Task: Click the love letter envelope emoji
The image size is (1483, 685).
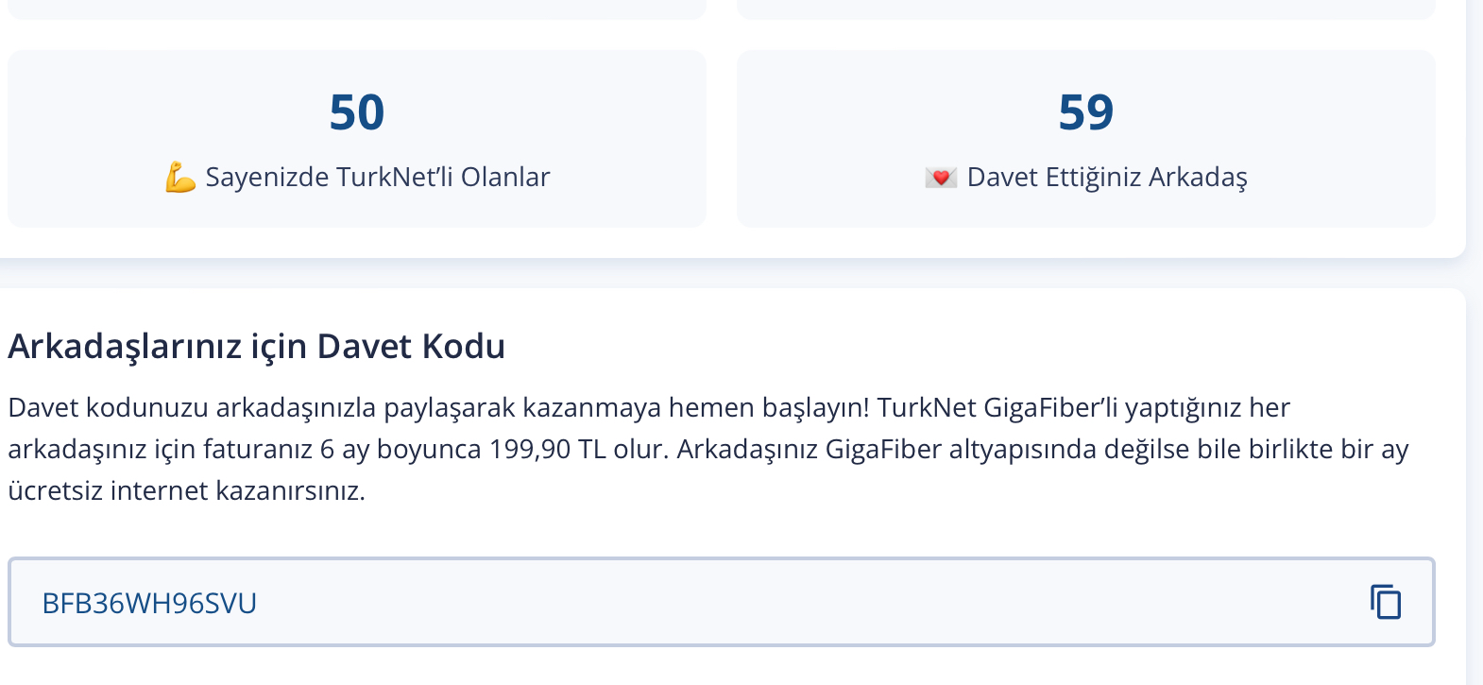Action: point(941,178)
